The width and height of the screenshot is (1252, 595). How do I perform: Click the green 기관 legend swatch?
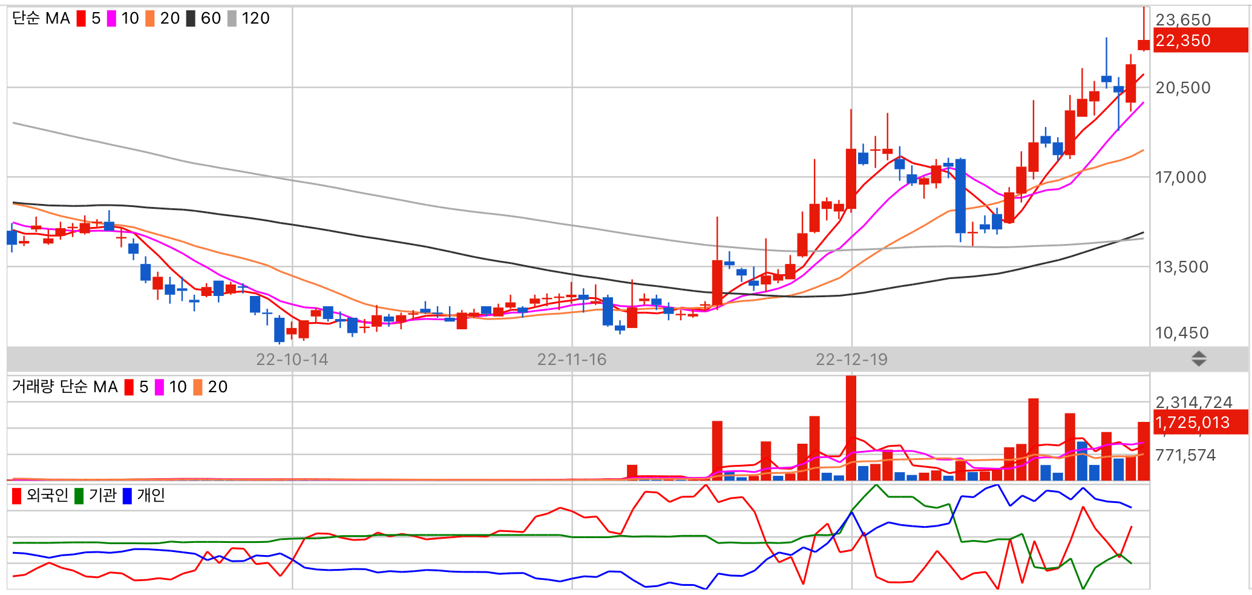[x=79, y=496]
